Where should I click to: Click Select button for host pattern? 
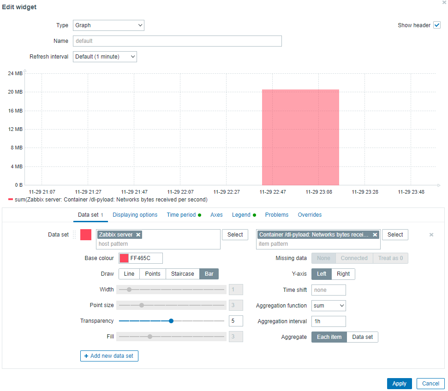(235, 235)
